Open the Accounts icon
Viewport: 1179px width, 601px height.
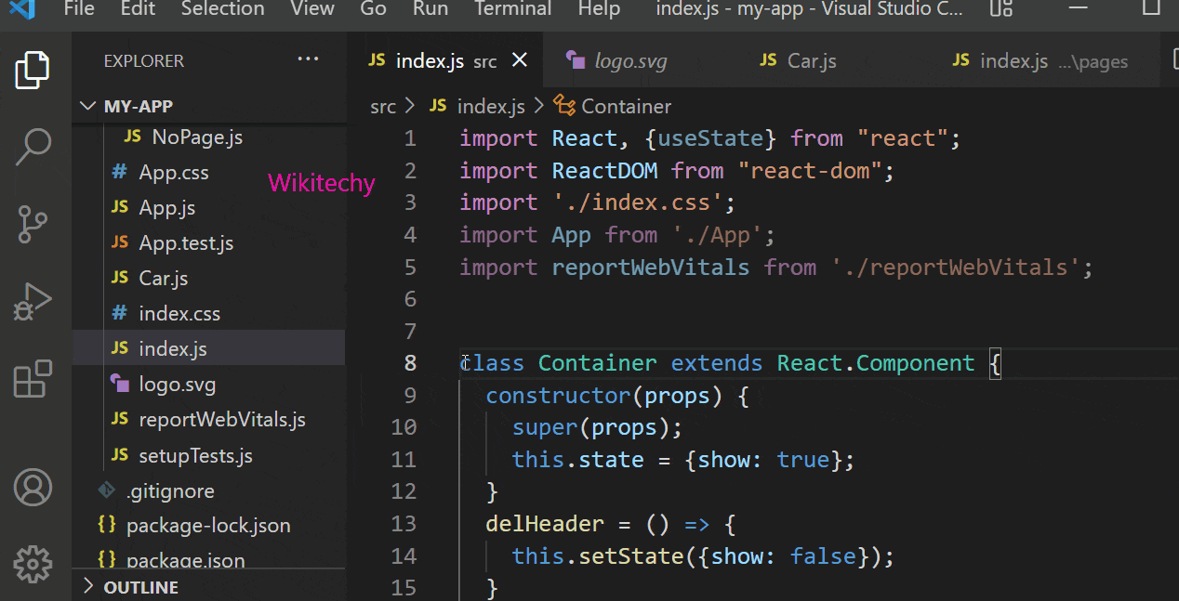pos(33,489)
